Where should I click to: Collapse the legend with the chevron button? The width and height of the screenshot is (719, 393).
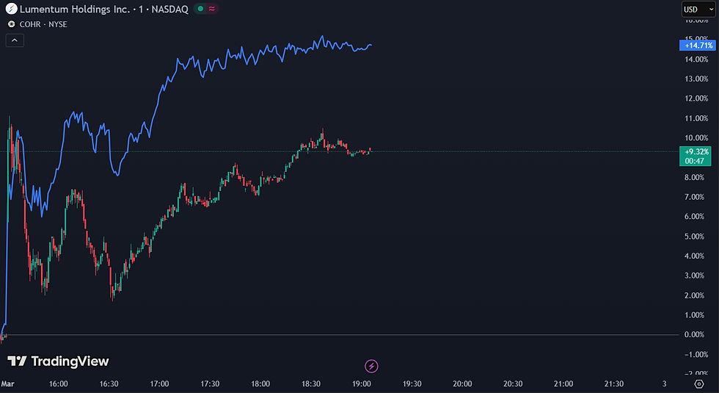[x=15, y=40]
